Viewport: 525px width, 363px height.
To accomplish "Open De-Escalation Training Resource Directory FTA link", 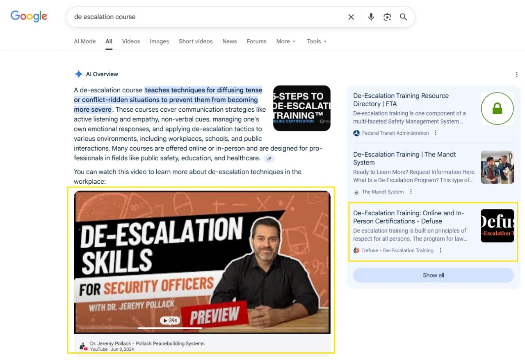I will (401, 99).
